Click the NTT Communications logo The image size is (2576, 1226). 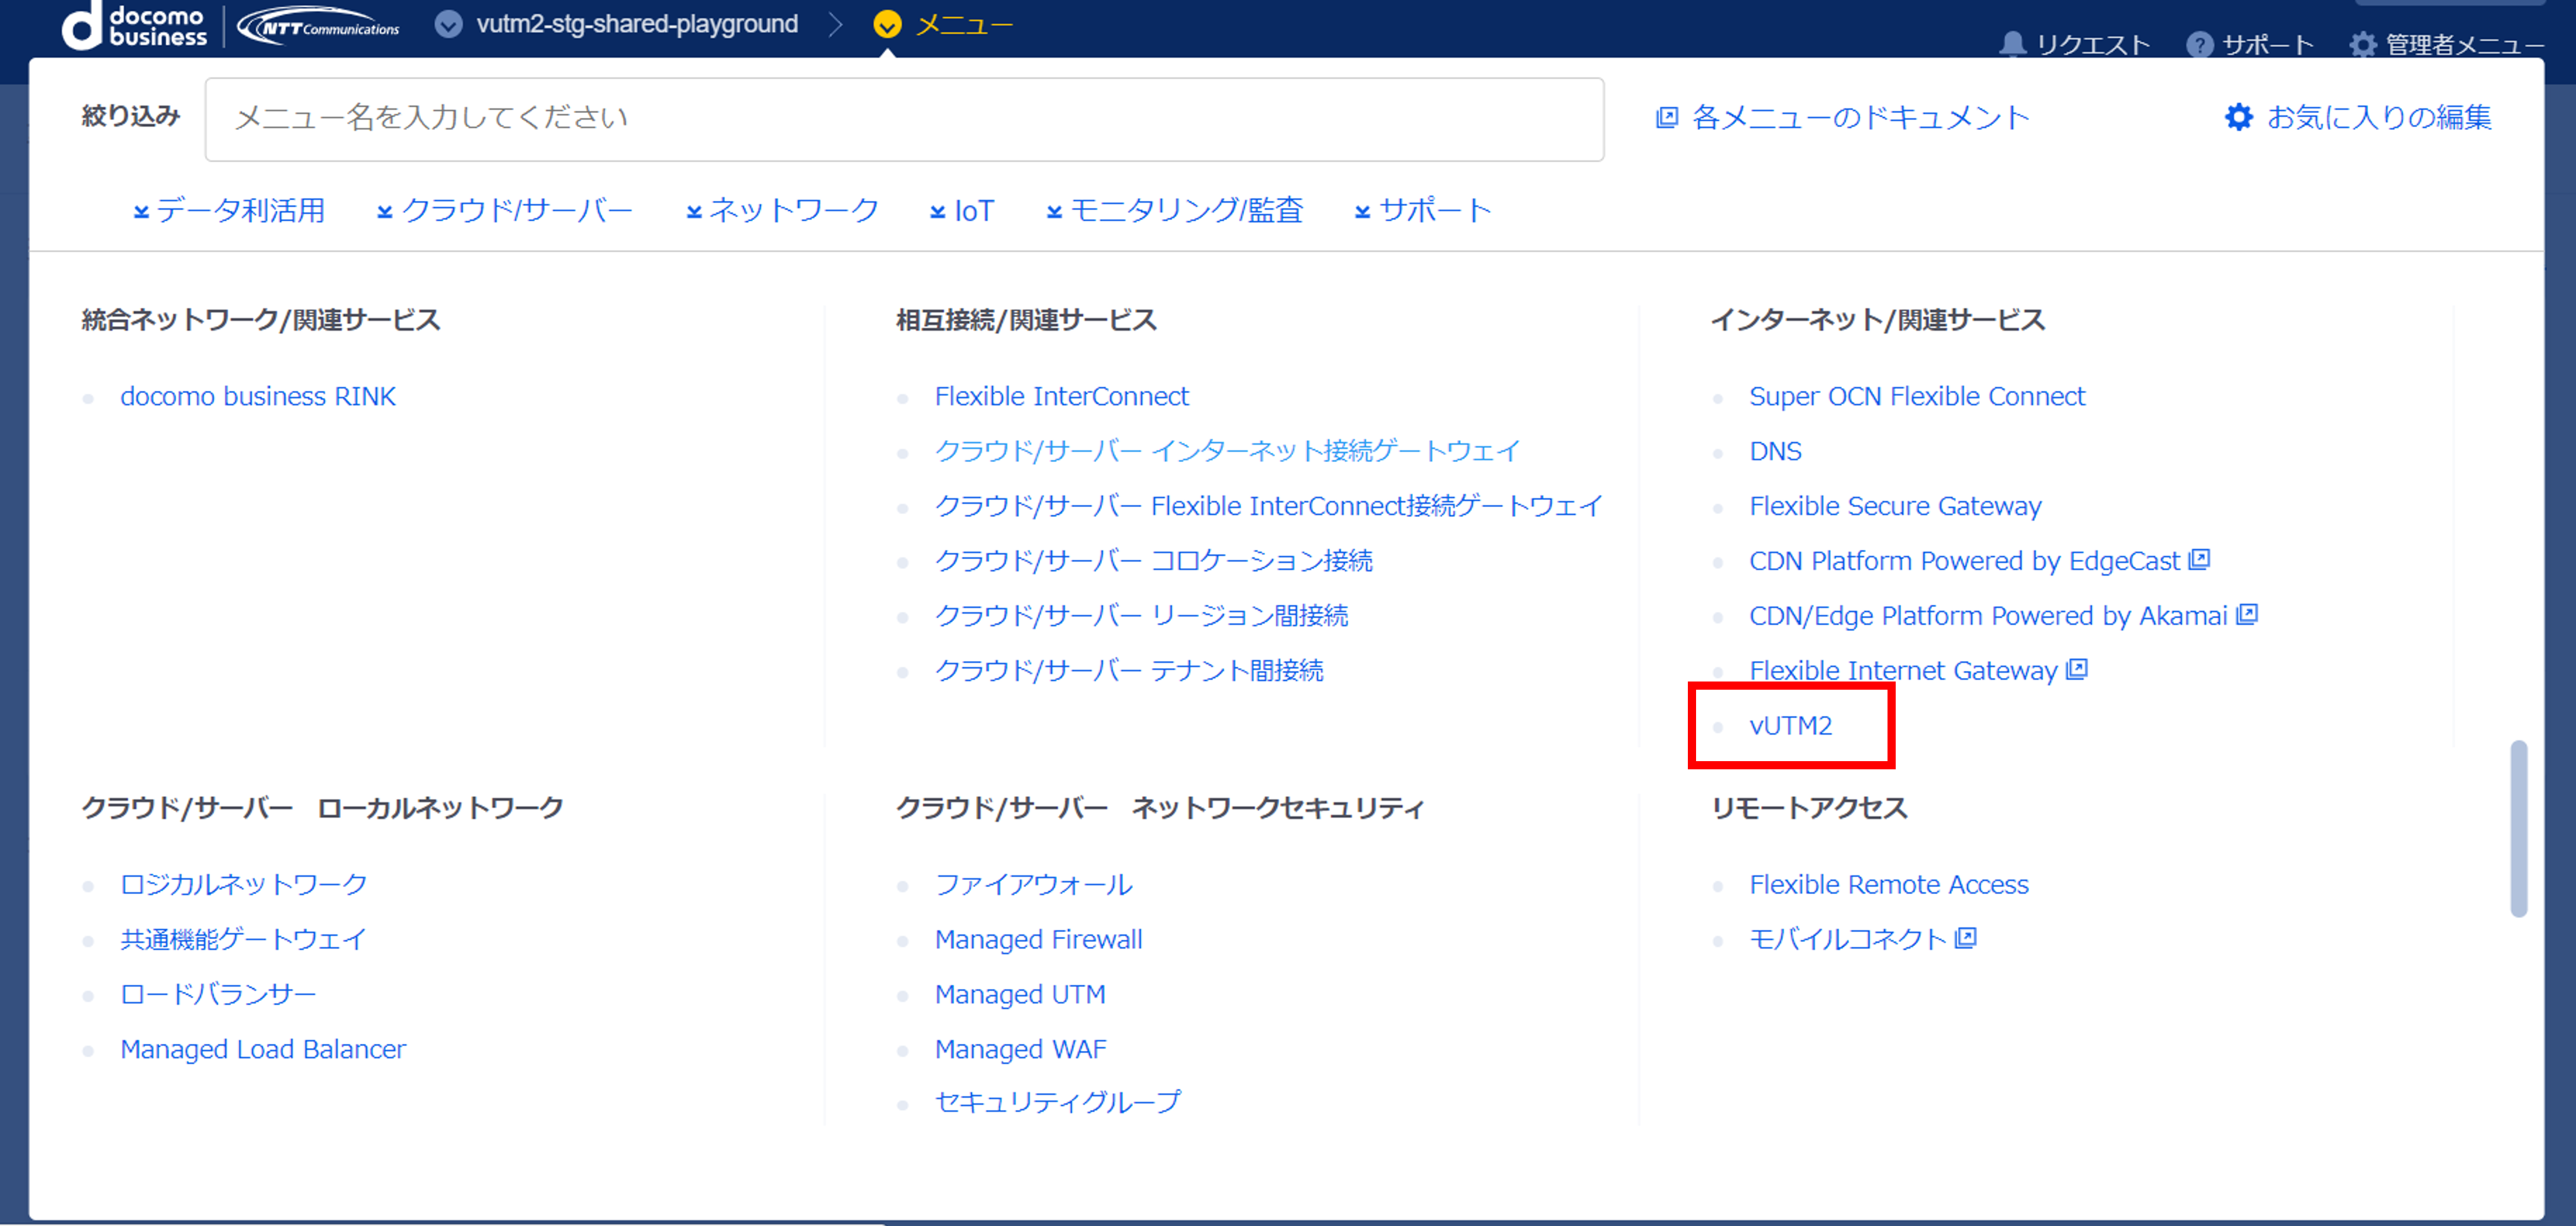click(319, 27)
